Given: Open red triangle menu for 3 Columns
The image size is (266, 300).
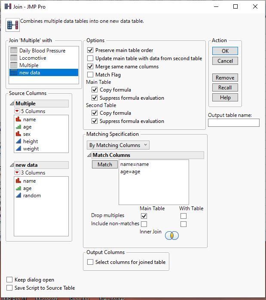Looking at the screenshot, I should tap(17, 172).
